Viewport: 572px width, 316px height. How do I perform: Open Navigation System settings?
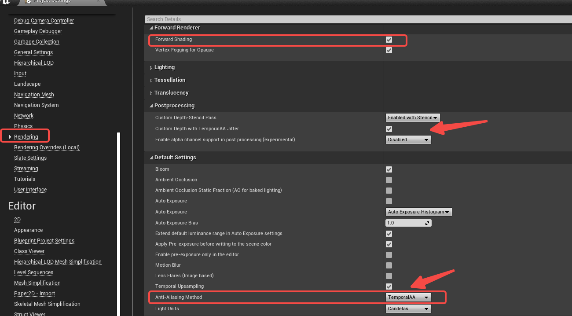click(x=36, y=105)
